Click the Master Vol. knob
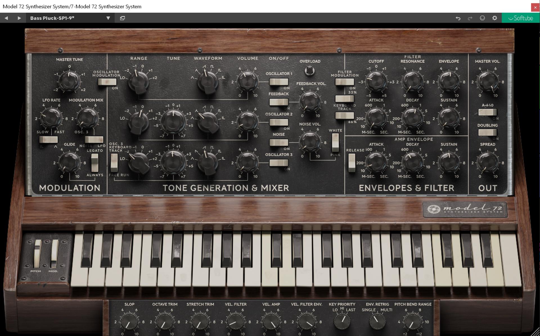Screen dimensions: 540x336 pos(487,81)
